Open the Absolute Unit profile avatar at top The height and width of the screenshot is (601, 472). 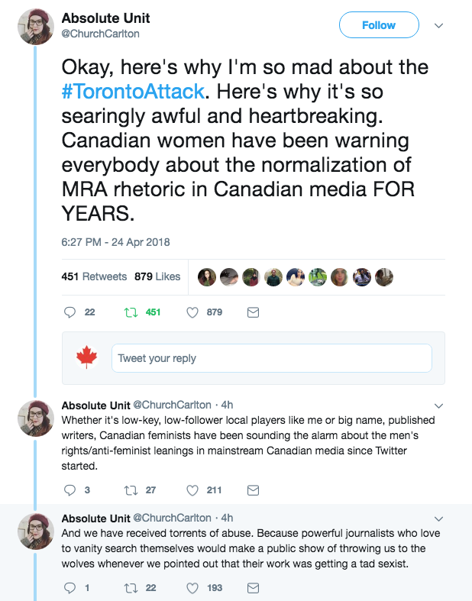coord(35,27)
